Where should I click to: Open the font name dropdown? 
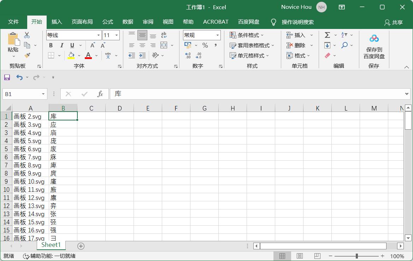tap(99, 35)
